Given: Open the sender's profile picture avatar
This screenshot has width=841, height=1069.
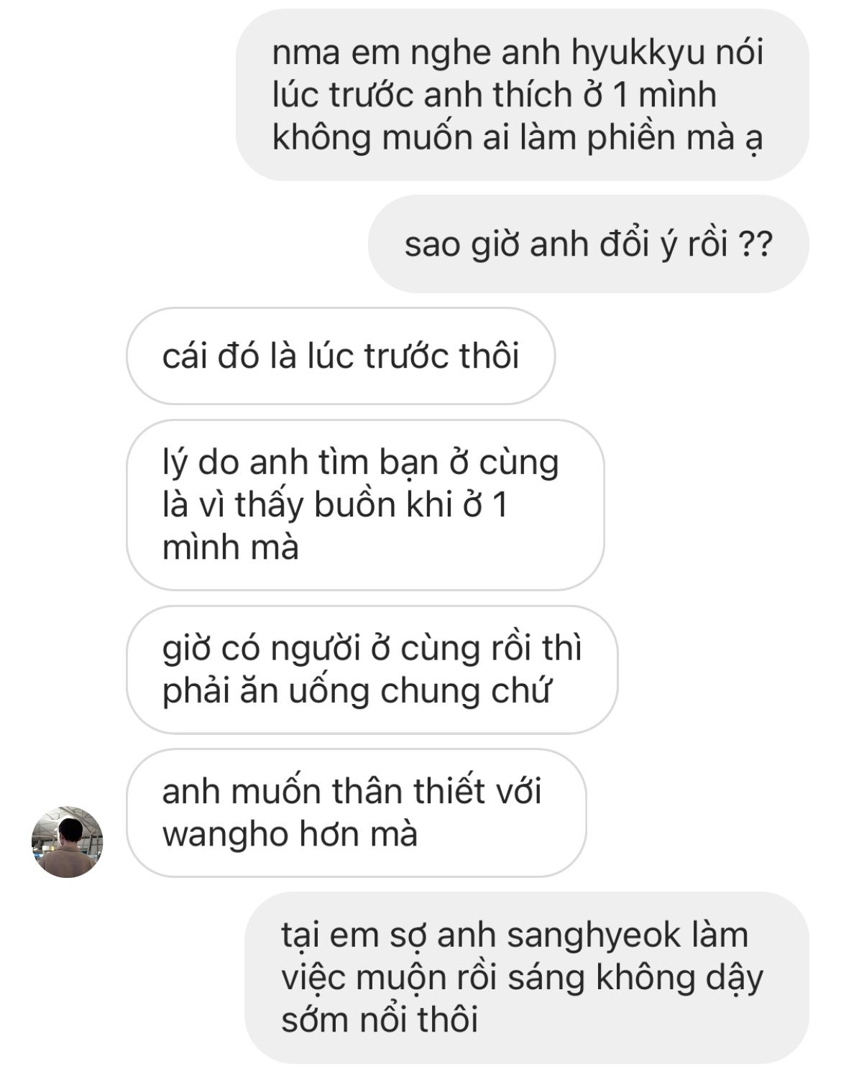Looking at the screenshot, I should click(x=67, y=841).
